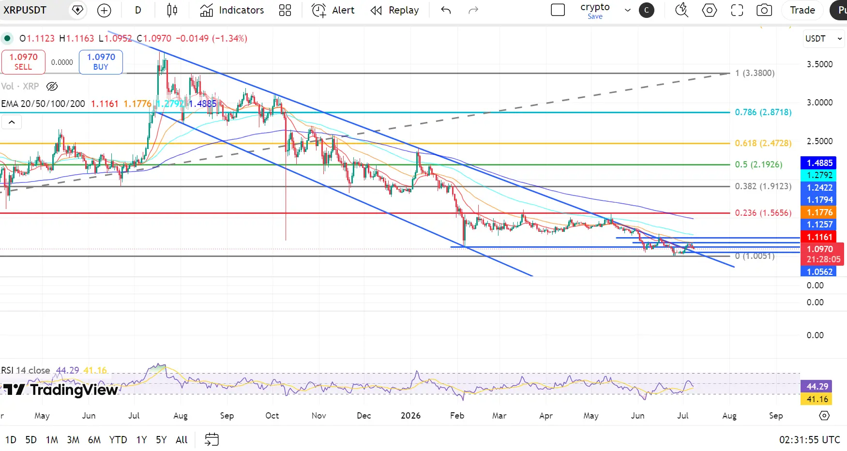
Task: Expand the crypto layout dropdown arrow
Action: click(628, 10)
